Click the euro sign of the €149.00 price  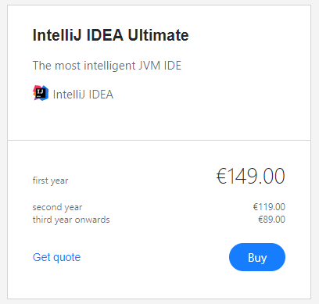[221, 176]
